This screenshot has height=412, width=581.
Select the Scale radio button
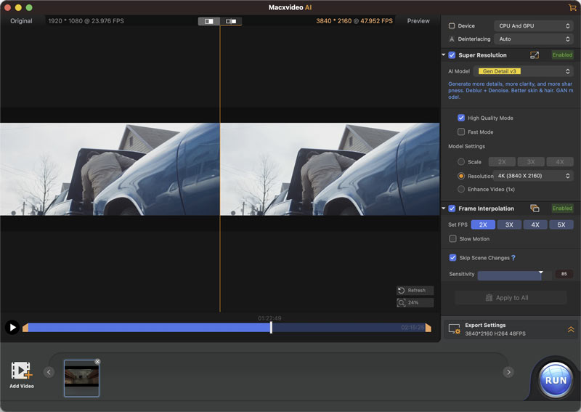click(x=461, y=162)
